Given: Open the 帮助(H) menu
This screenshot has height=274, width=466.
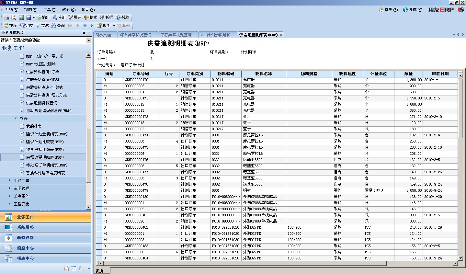Looking at the screenshot, I should tap(88, 10).
